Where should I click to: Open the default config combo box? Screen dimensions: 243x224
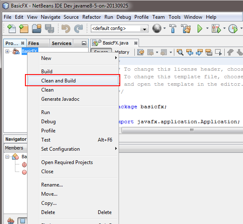point(119,29)
